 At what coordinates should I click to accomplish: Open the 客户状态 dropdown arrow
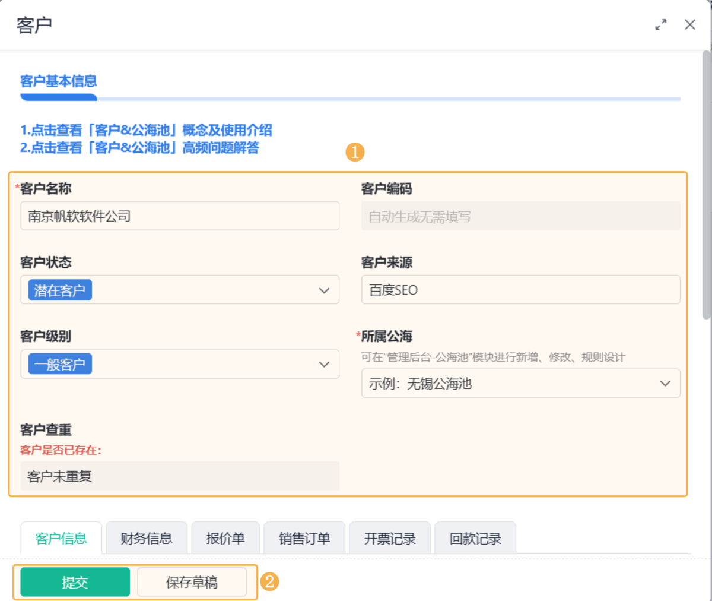(x=324, y=290)
